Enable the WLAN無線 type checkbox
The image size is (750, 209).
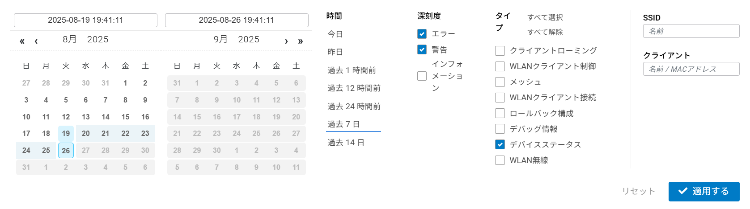point(500,160)
